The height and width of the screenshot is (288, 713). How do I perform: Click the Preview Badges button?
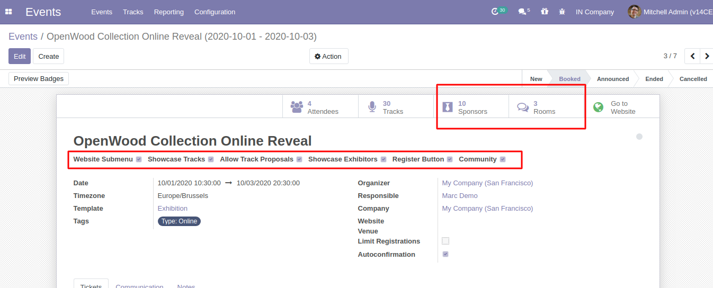39,79
